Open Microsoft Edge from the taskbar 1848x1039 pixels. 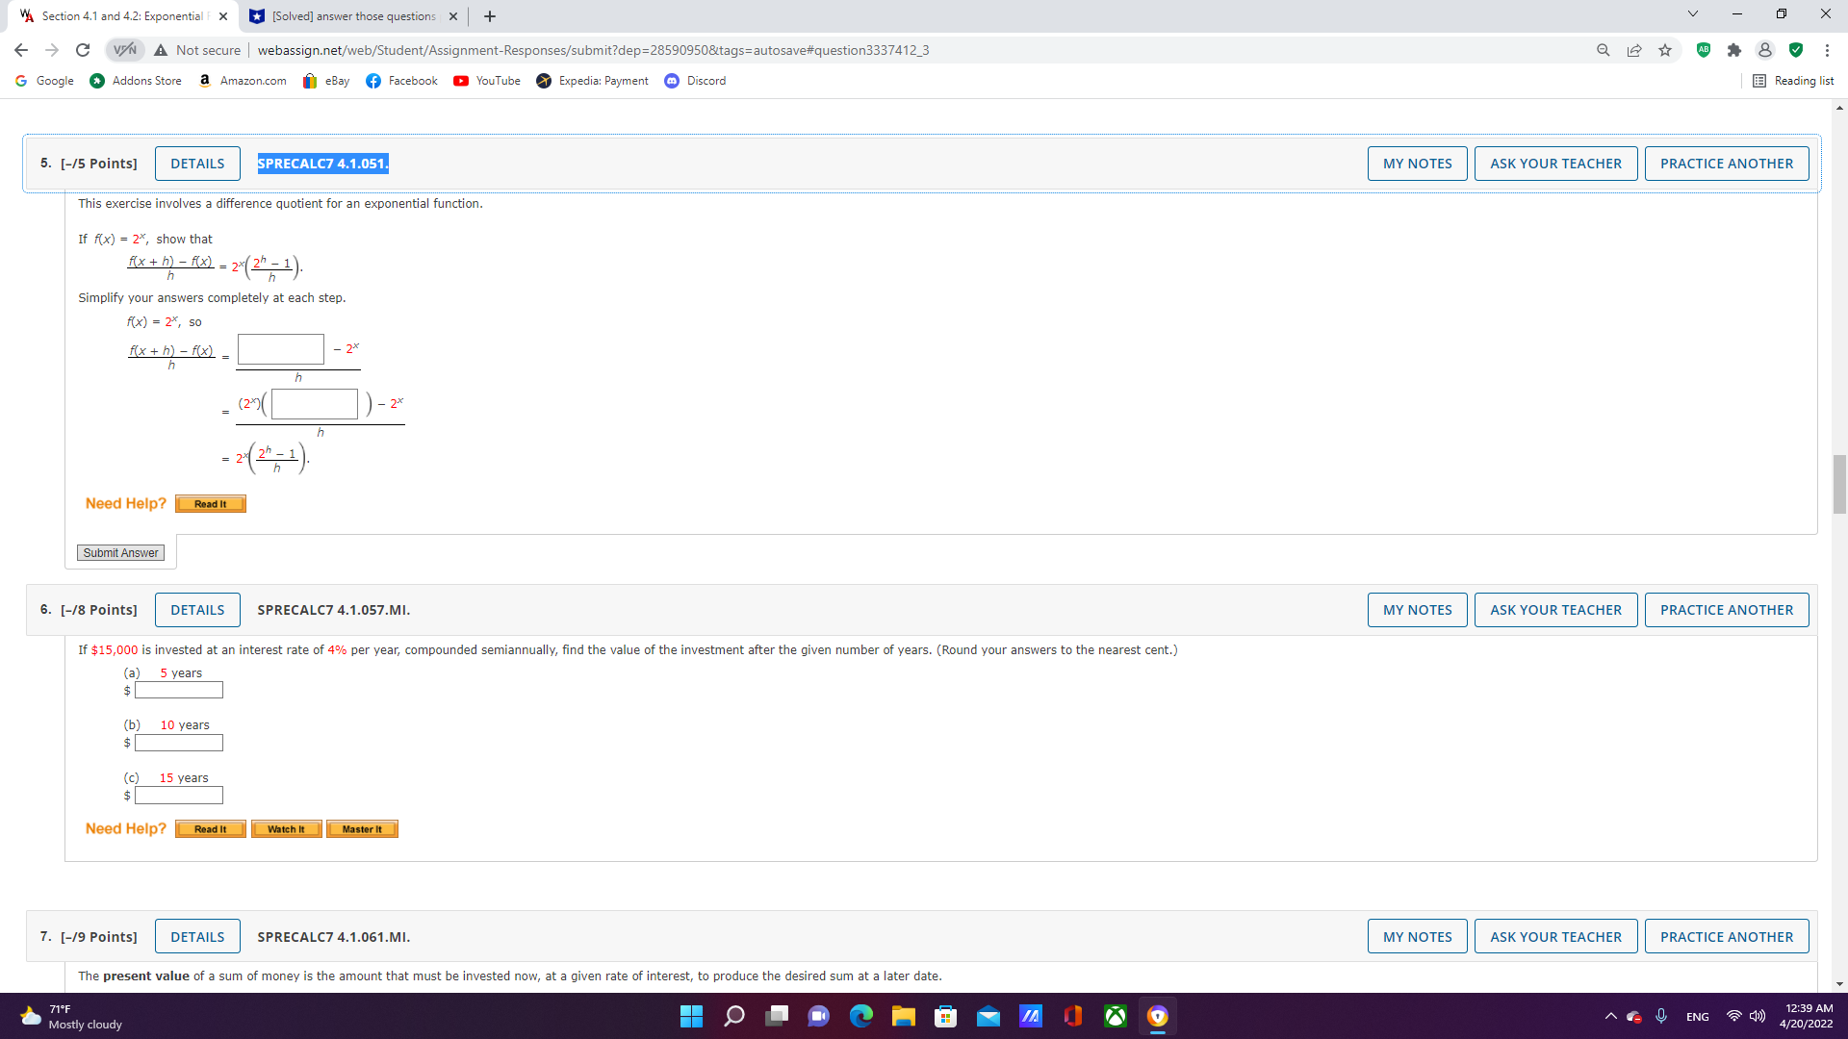click(861, 1016)
